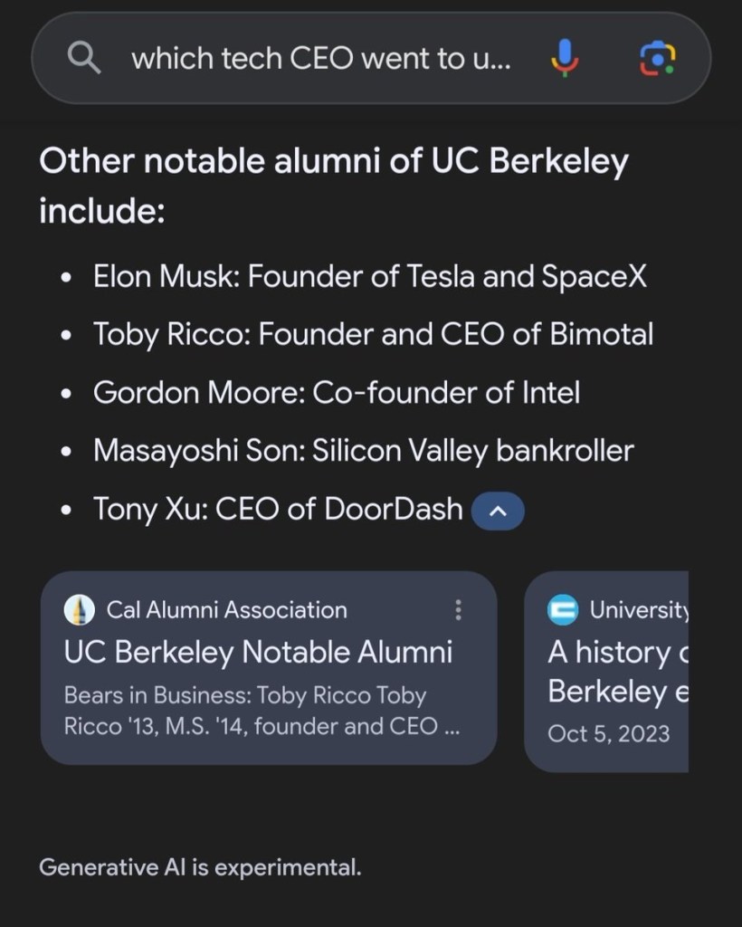Image resolution: width=742 pixels, height=927 pixels.
Task: Click the University source logo icon
Action: [x=564, y=610]
